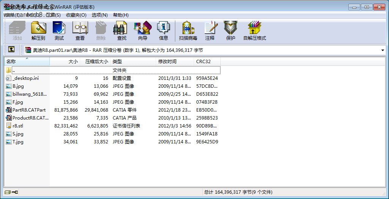This screenshot has width=389, height=199.
Task: Select the billwang_5618... file name
Action: [30, 94]
